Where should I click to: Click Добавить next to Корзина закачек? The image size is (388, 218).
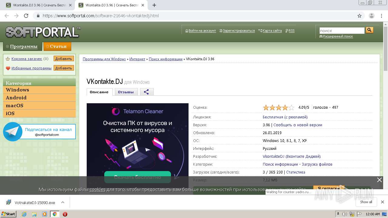pos(64,59)
